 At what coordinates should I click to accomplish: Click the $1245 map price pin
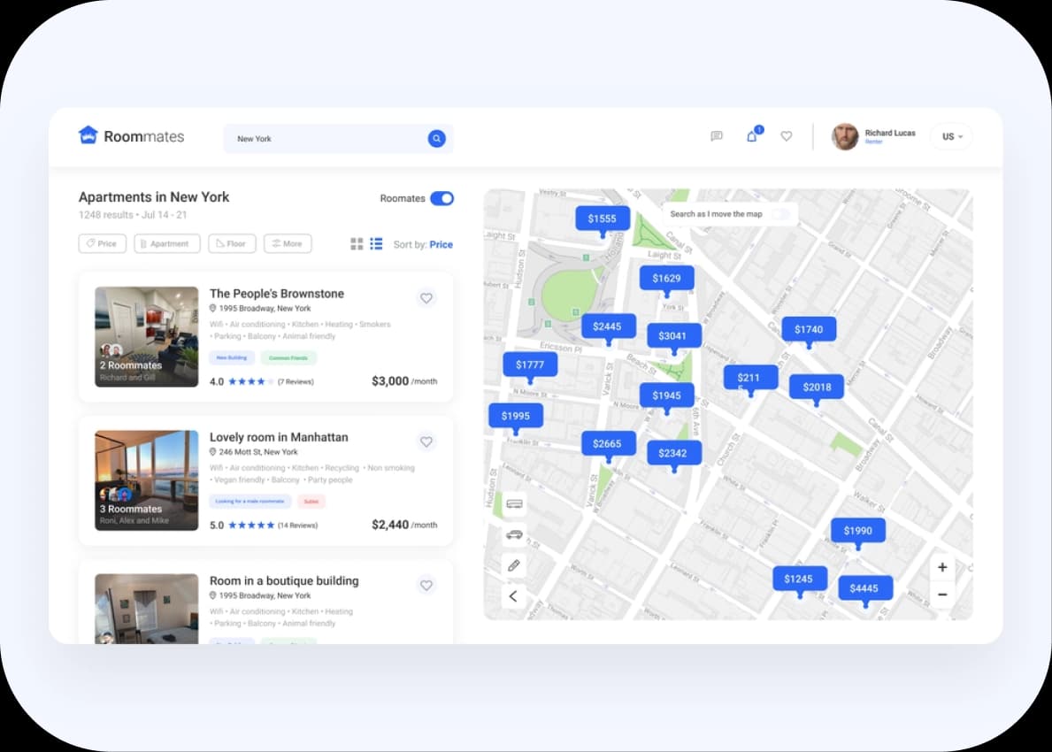coord(798,579)
